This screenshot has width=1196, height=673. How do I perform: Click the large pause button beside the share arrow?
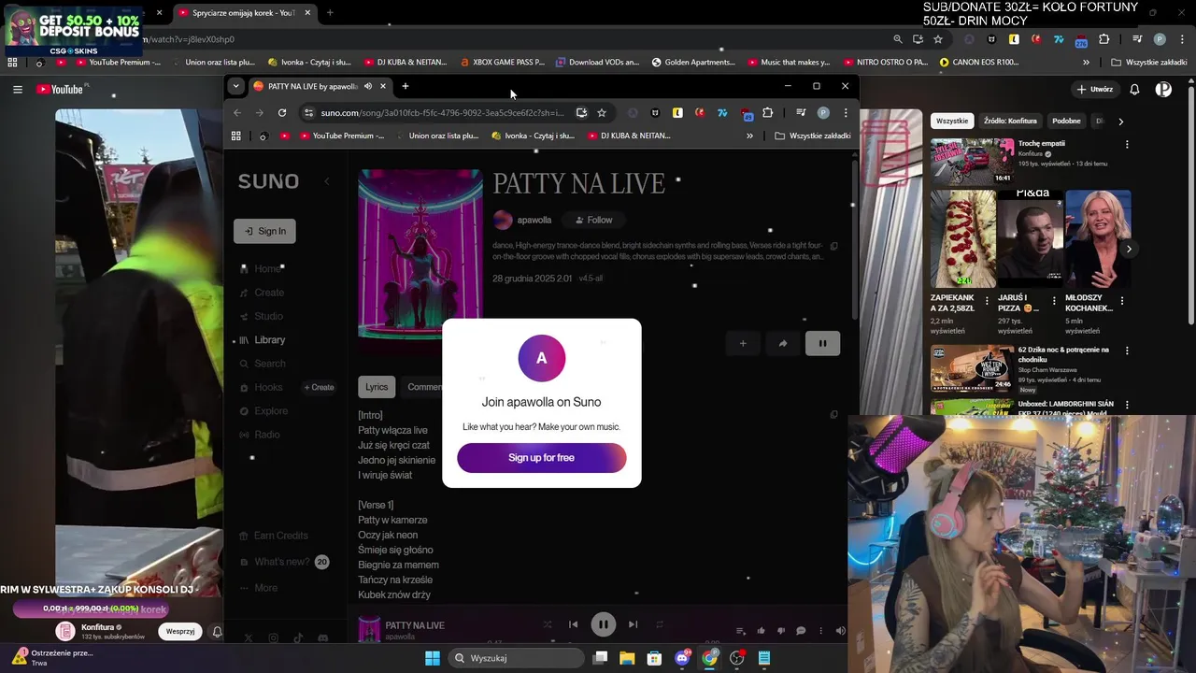822,343
